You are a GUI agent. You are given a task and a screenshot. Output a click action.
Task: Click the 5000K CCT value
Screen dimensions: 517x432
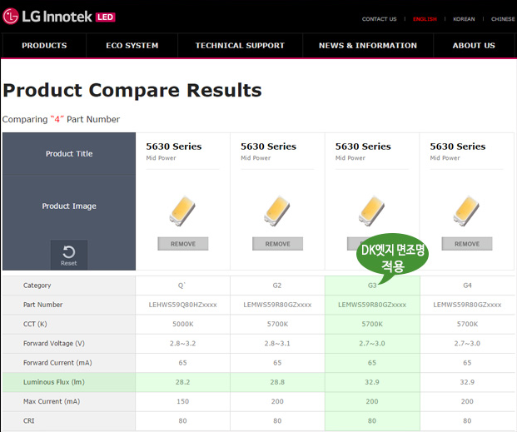pyautogui.click(x=182, y=324)
